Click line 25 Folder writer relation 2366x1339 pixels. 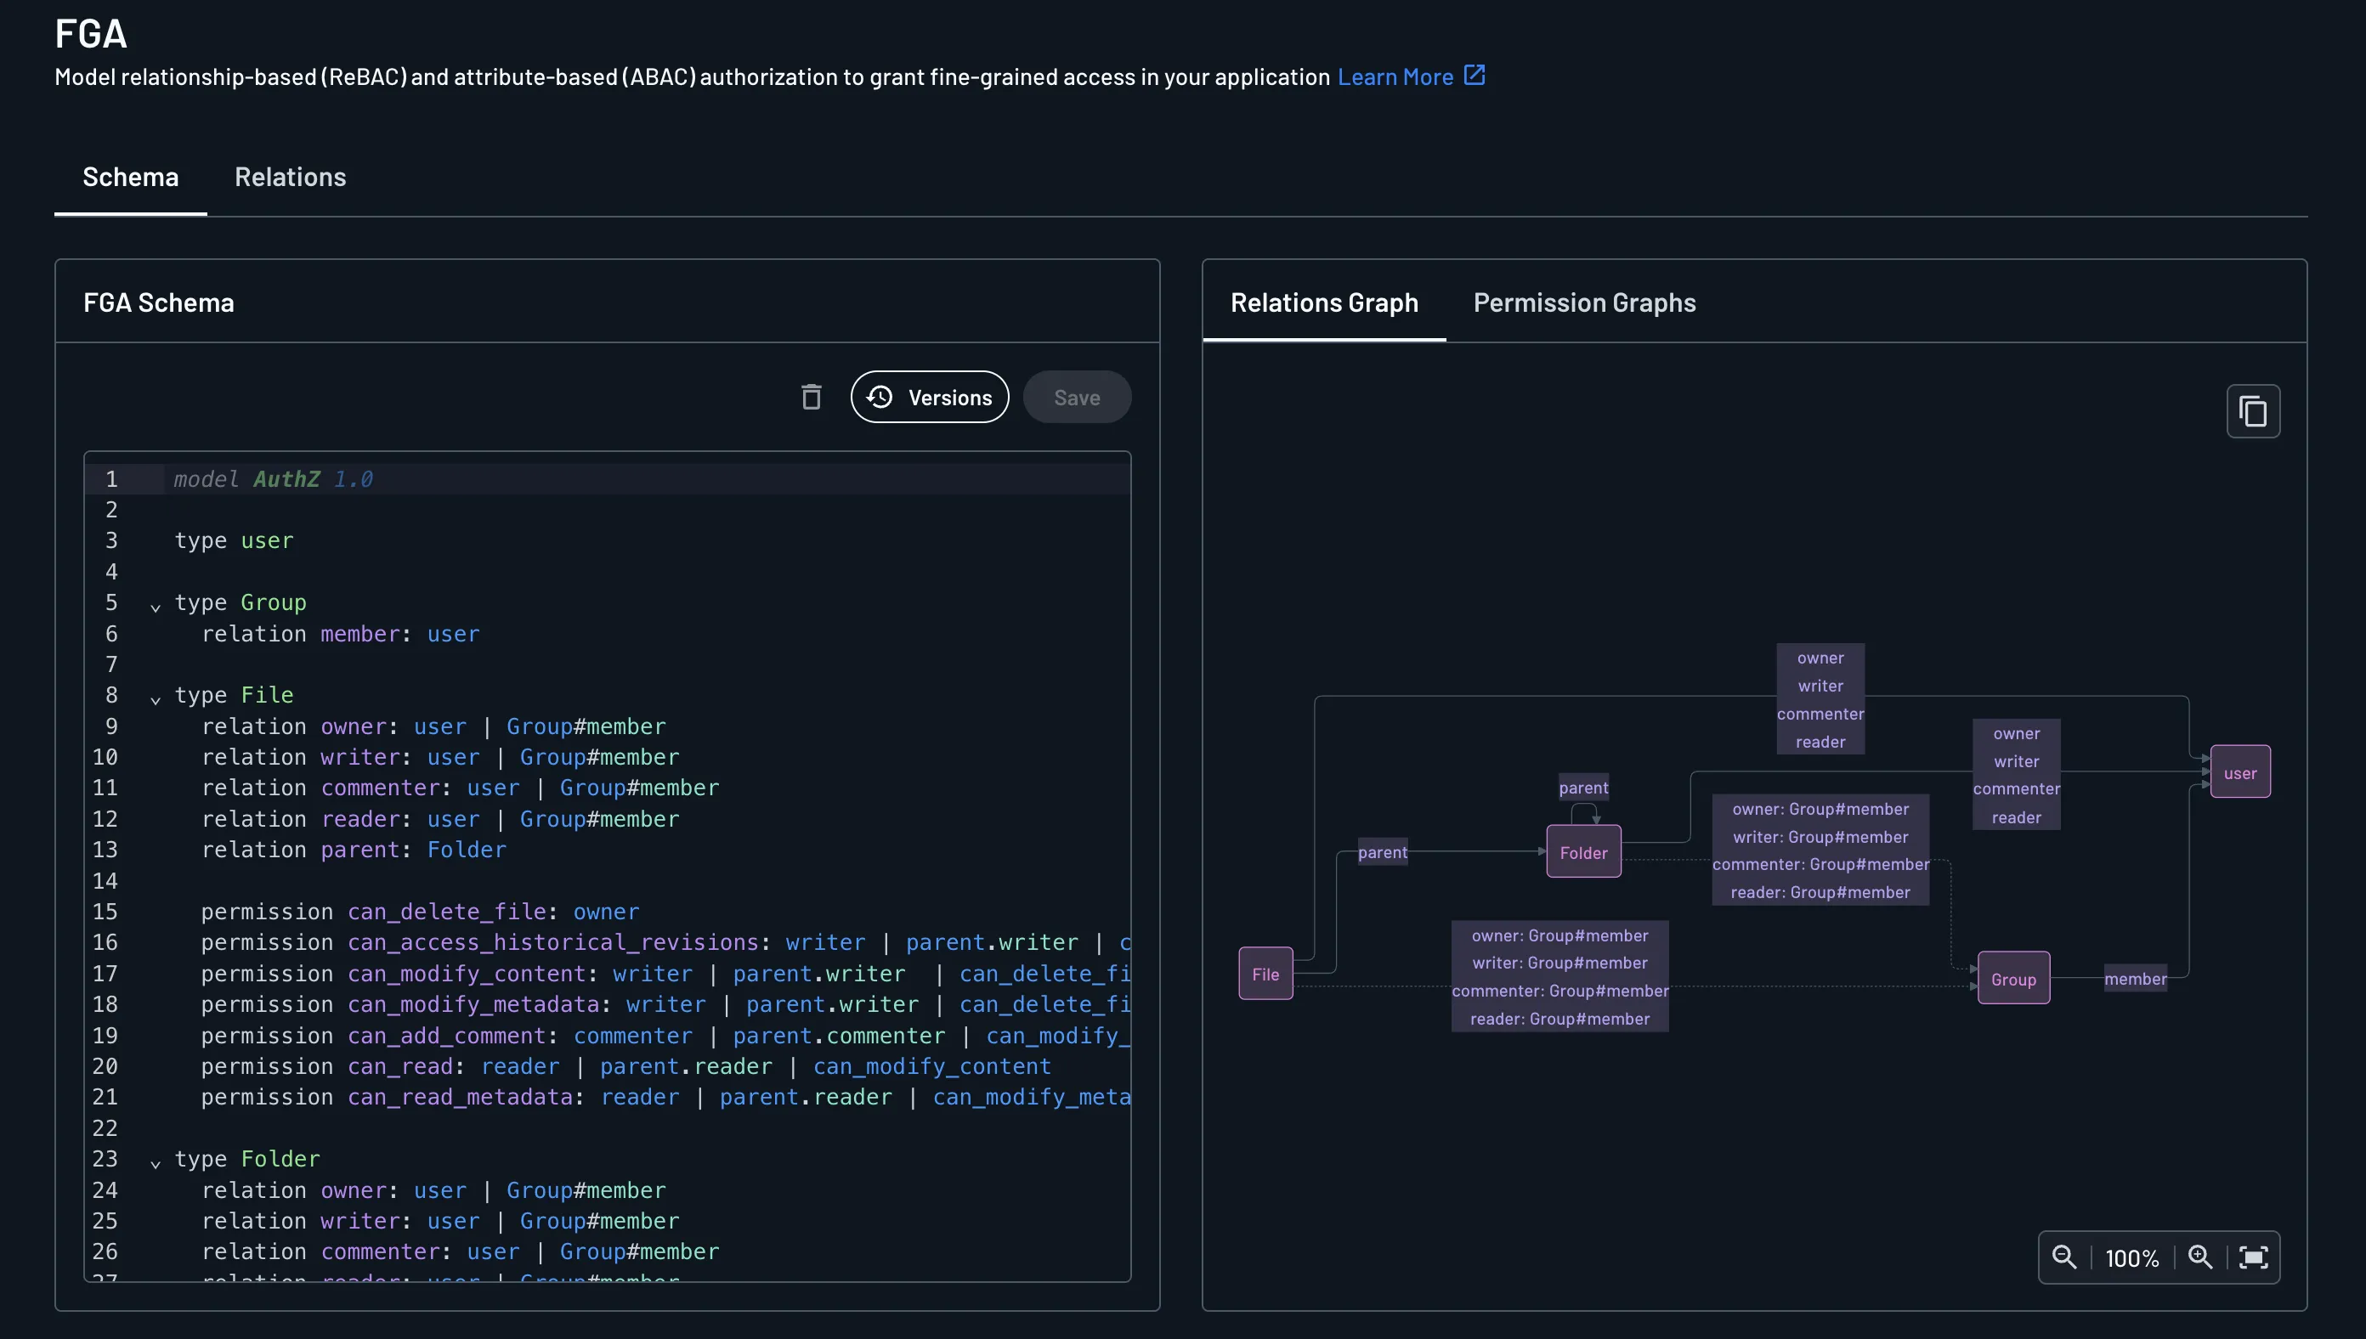tap(439, 1220)
